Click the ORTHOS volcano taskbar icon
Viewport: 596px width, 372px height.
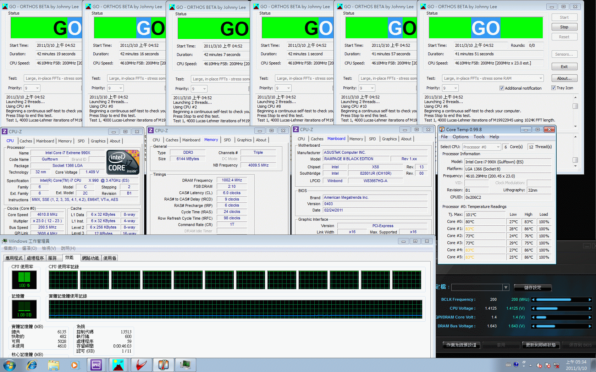(x=118, y=365)
